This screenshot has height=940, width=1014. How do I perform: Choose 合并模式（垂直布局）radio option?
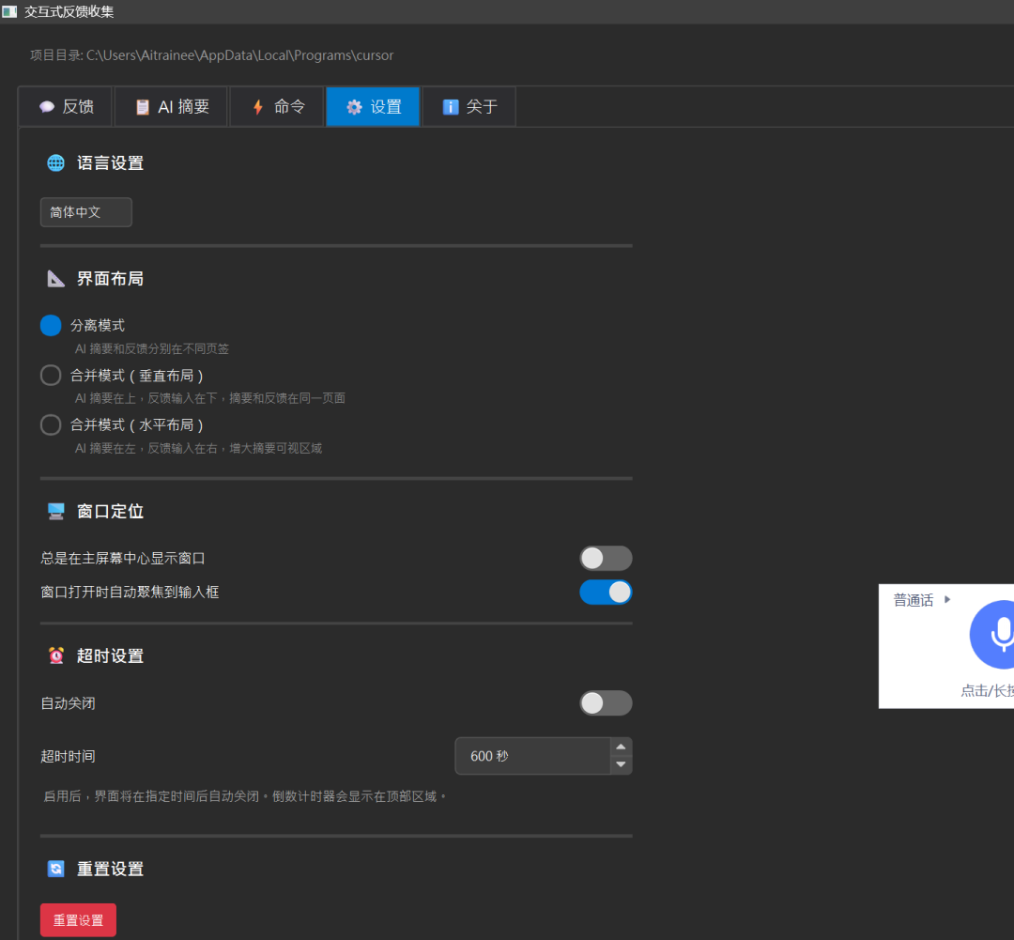pos(51,376)
